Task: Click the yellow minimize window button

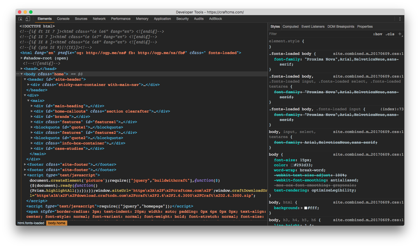Action: point(25,12)
